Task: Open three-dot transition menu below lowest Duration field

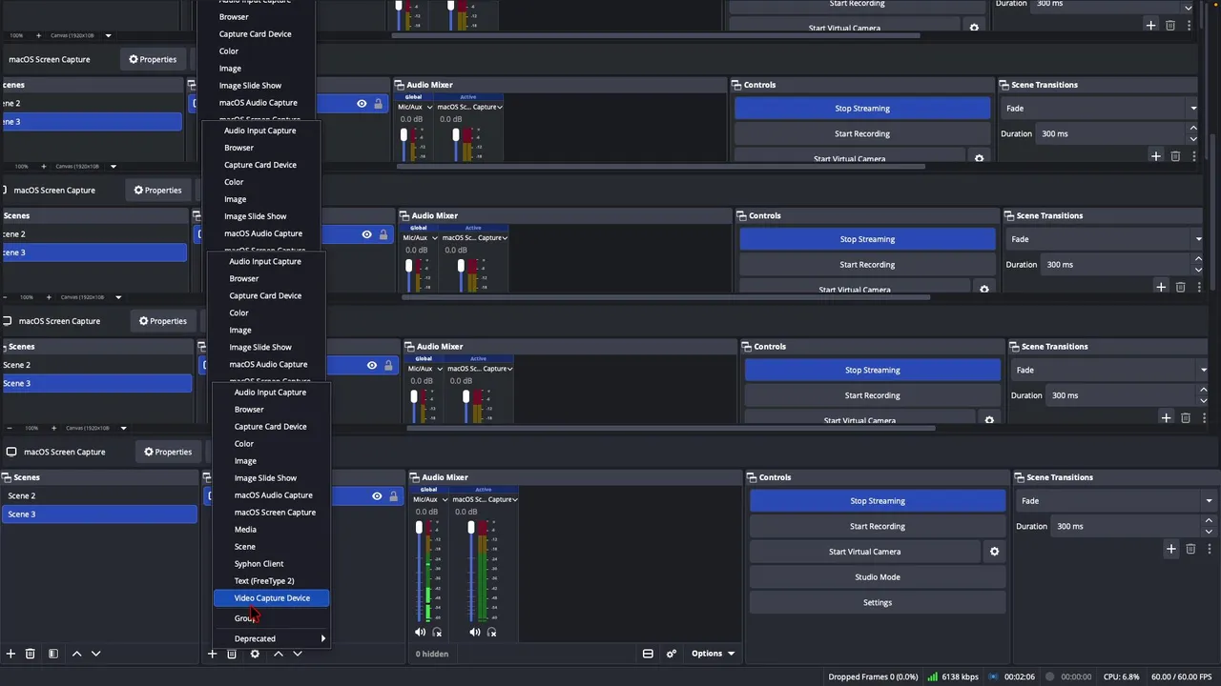Action: click(1209, 549)
